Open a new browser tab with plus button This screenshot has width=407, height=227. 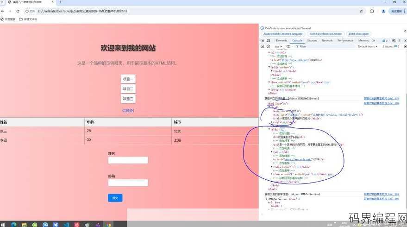pos(60,2)
